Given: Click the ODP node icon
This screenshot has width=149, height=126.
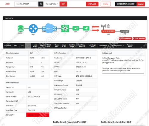Looking at the screenshot, I should click(x=86, y=29).
